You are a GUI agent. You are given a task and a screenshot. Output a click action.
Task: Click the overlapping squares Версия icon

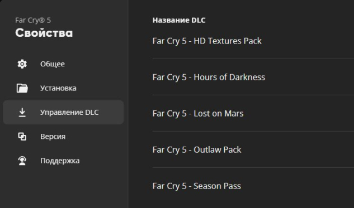click(x=22, y=137)
